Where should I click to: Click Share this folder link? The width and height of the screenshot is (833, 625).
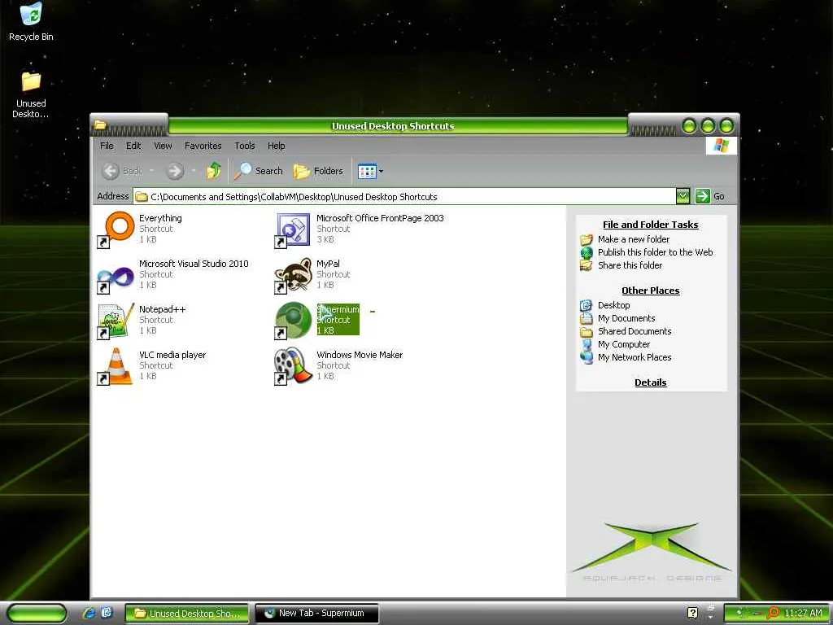point(630,264)
